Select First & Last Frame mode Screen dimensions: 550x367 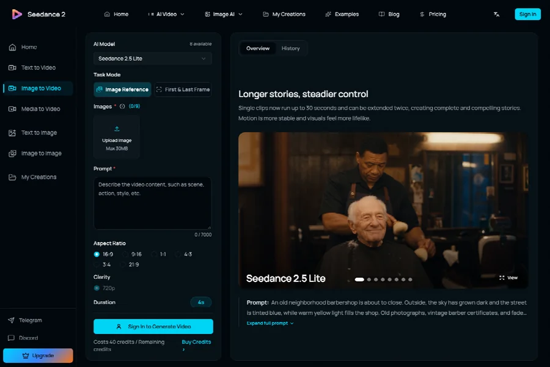coord(183,89)
